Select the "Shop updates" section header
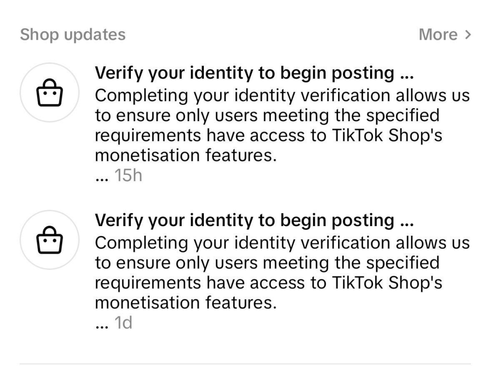This screenshot has width=491, height=366. (x=72, y=34)
